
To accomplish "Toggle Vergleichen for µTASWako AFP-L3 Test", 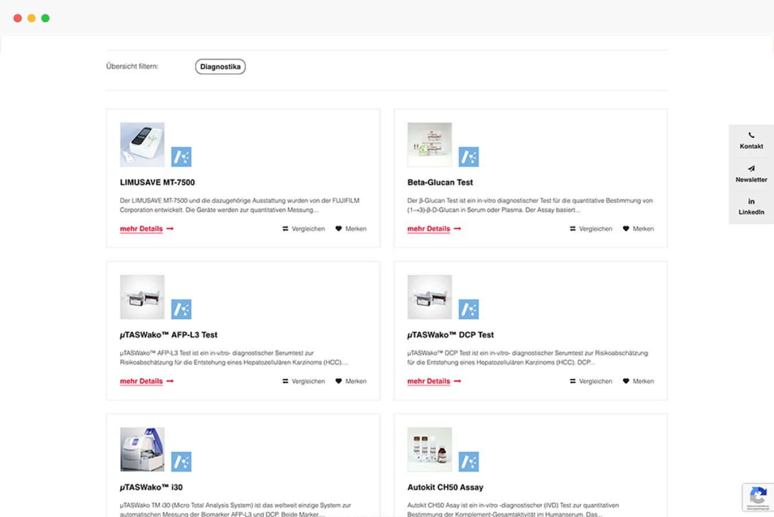I will [x=303, y=381].
